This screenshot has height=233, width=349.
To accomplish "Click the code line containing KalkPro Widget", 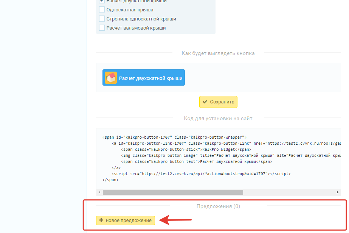I will pos(186,149).
